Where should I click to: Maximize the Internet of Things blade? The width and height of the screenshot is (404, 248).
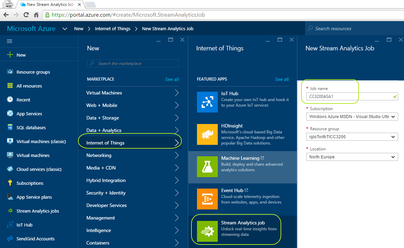tap(280, 40)
